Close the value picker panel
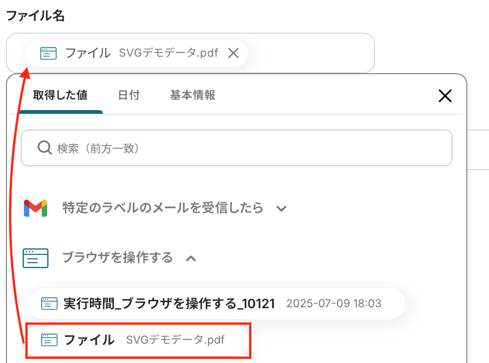 (x=445, y=96)
